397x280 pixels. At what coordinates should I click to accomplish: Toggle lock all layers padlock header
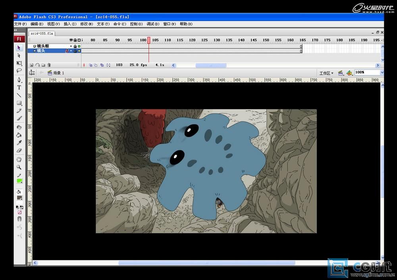pos(75,40)
